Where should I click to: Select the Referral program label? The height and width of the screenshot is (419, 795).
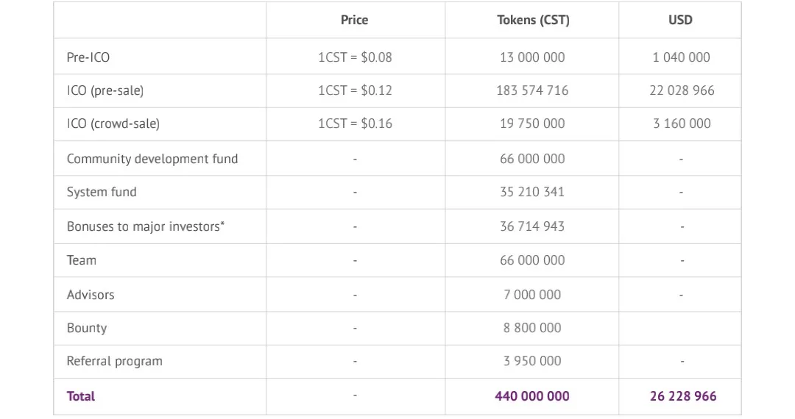115,362
